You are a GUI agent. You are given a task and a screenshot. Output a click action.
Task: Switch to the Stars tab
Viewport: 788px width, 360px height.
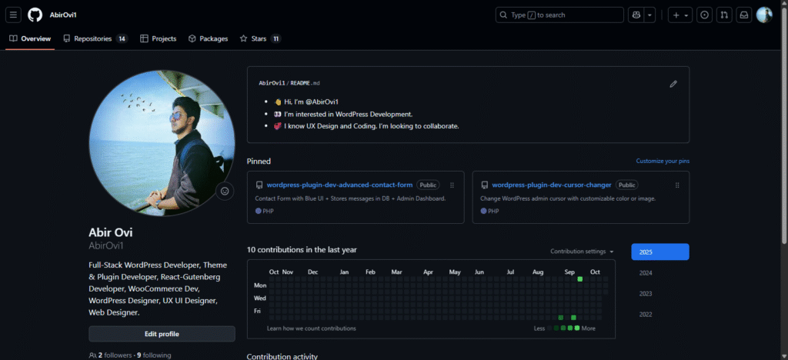(x=259, y=38)
